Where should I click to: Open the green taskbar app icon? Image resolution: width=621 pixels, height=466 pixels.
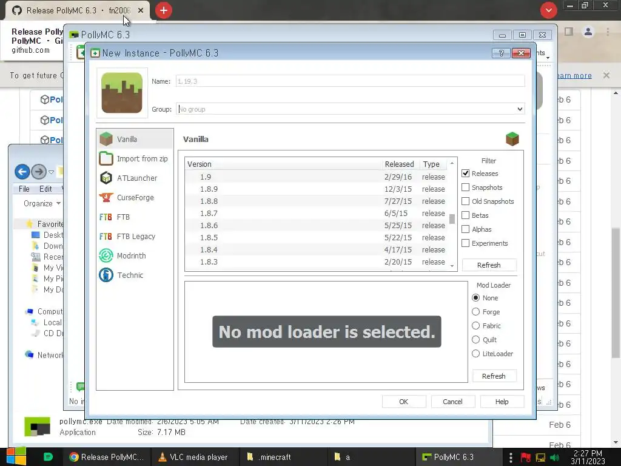48,457
